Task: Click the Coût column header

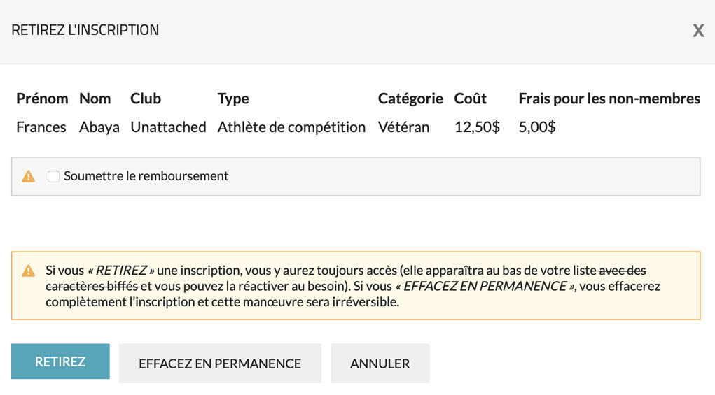Action: pos(471,99)
